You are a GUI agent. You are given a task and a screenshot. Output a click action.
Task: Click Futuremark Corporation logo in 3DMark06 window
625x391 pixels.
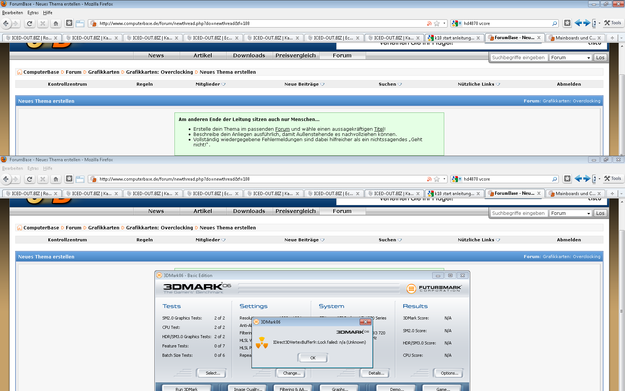point(434,288)
